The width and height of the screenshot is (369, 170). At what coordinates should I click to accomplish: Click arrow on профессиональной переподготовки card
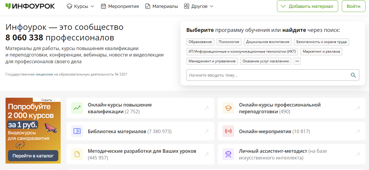tap(358, 108)
